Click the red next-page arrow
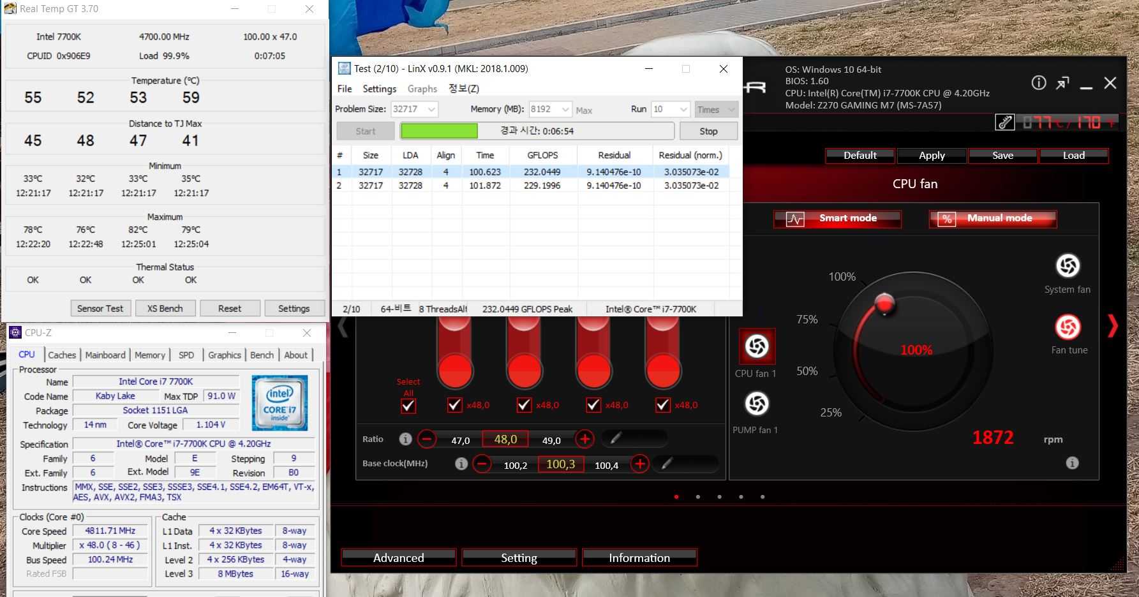1139x597 pixels. (x=1113, y=326)
